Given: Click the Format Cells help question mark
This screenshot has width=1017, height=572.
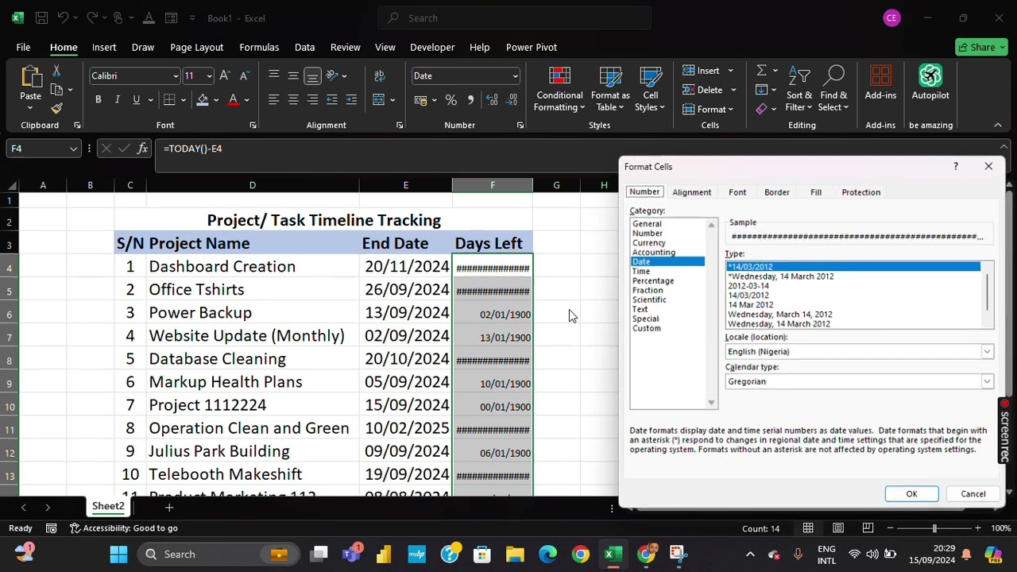Looking at the screenshot, I should (956, 166).
